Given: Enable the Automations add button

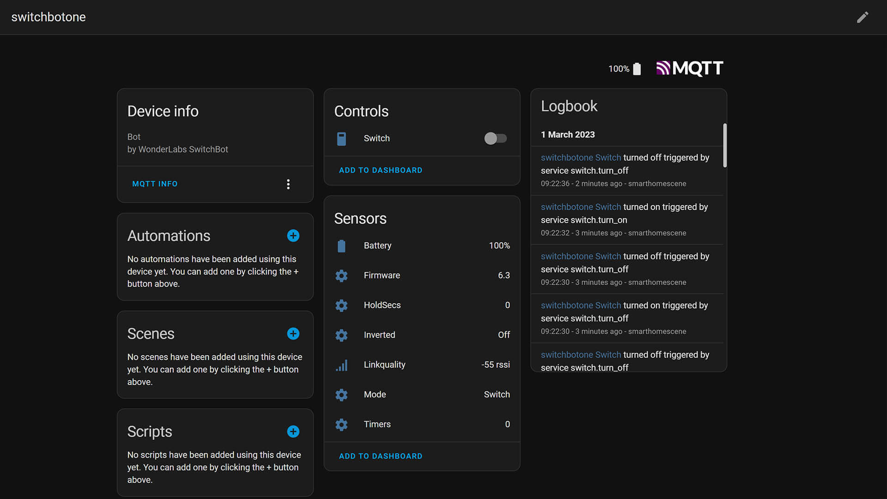Looking at the screenshot, I should [x=292, y=235].
